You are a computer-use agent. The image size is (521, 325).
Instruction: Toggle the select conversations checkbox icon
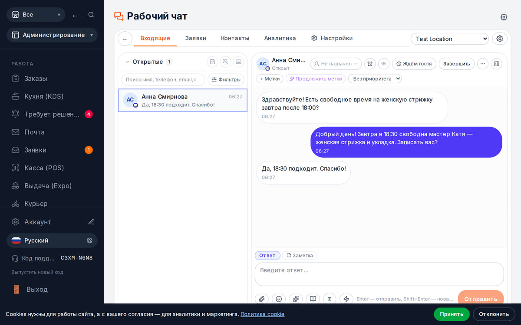(x=212, y=62)
